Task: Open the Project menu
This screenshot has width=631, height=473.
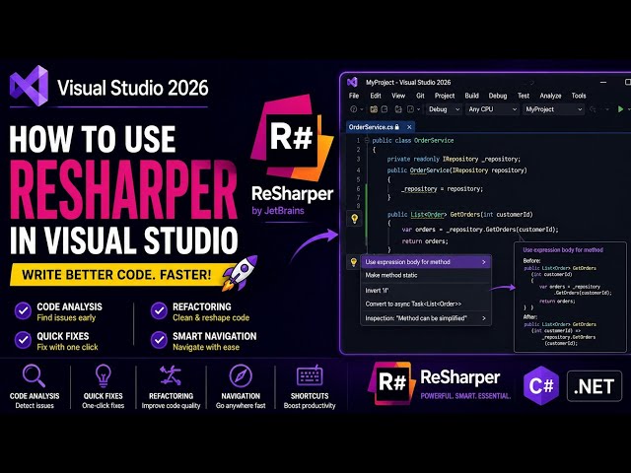Action: point(445,96)
